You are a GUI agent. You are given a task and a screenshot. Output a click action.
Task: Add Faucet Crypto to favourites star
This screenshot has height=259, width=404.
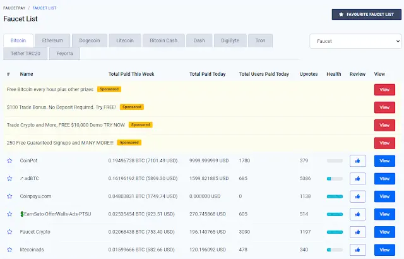point(9,232)
